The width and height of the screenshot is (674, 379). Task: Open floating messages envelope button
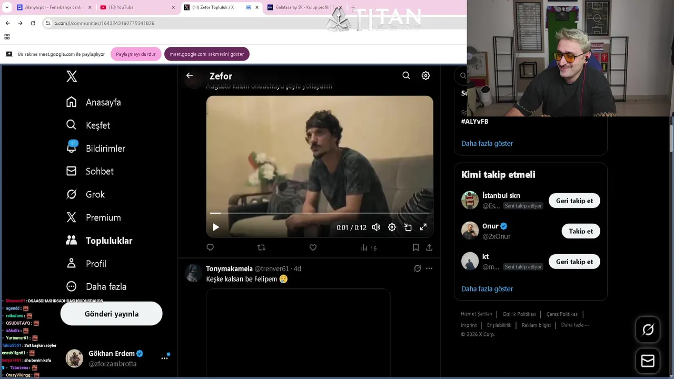click(x=648, y=361)
